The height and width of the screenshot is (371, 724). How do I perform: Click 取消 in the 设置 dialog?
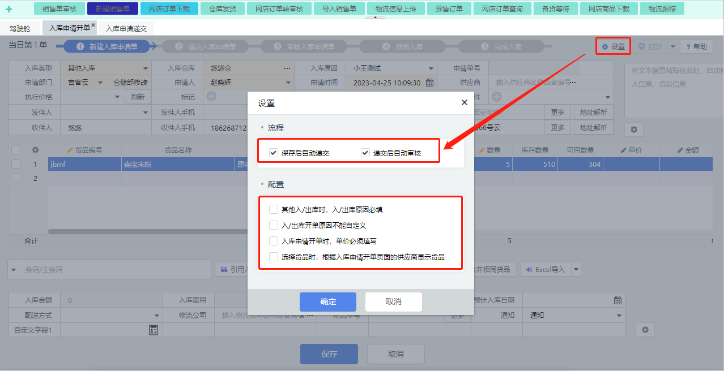tap(394, 302)
